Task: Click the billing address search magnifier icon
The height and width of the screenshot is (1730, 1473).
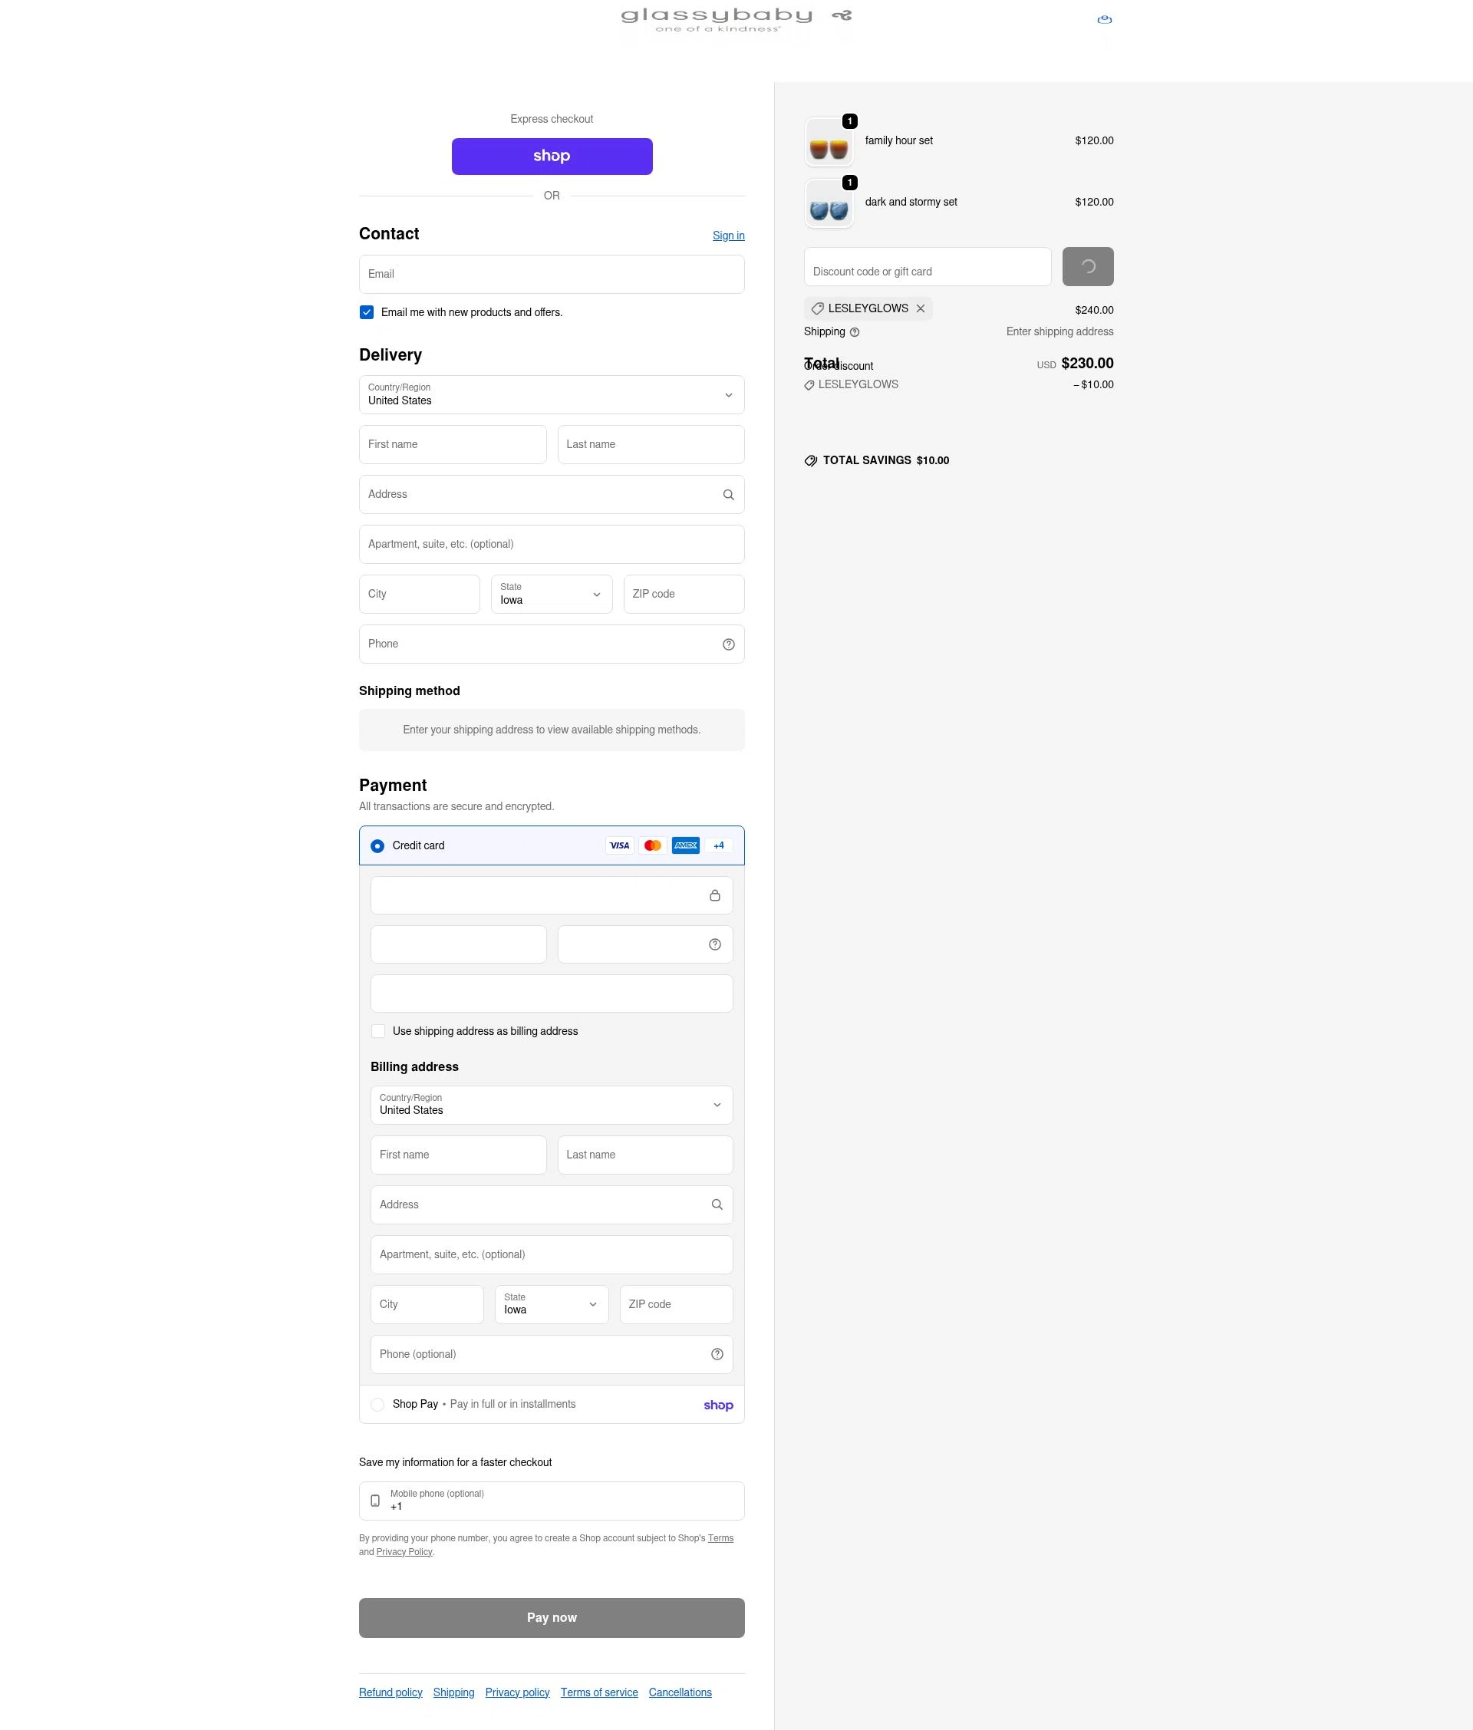Action: pos(717,1204)
